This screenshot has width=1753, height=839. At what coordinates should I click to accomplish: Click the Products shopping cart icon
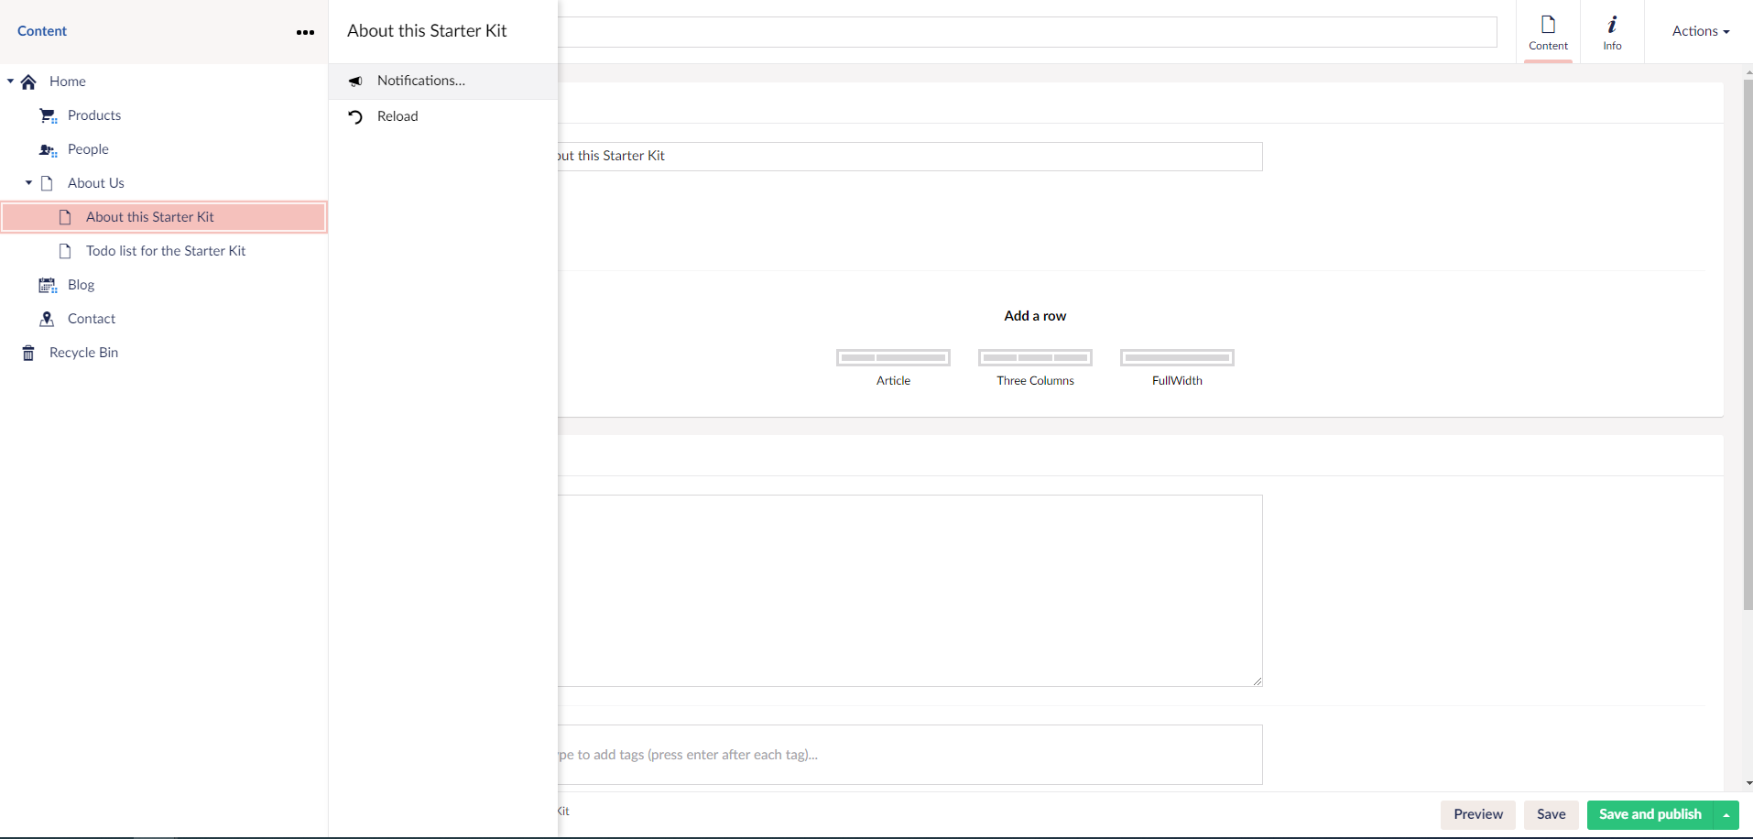[x=47, y=115]
